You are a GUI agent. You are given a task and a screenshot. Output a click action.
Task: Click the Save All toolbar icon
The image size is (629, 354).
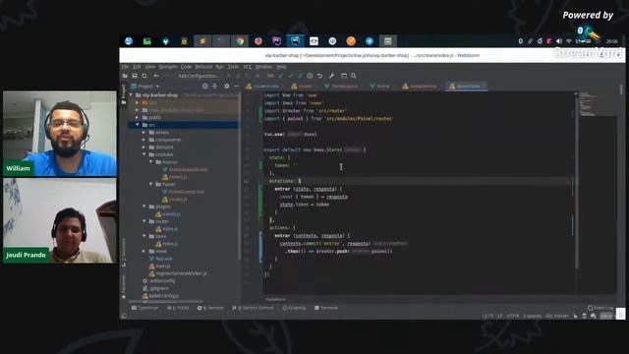point(135,76)
